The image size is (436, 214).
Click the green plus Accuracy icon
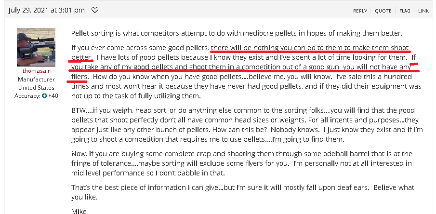pyautogui.click(x=44, y=96)
